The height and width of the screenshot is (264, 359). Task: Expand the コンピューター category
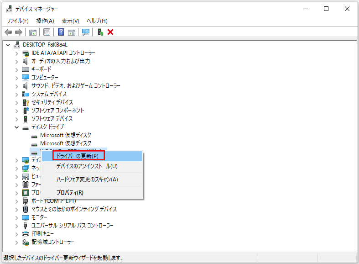coord(17,78)
